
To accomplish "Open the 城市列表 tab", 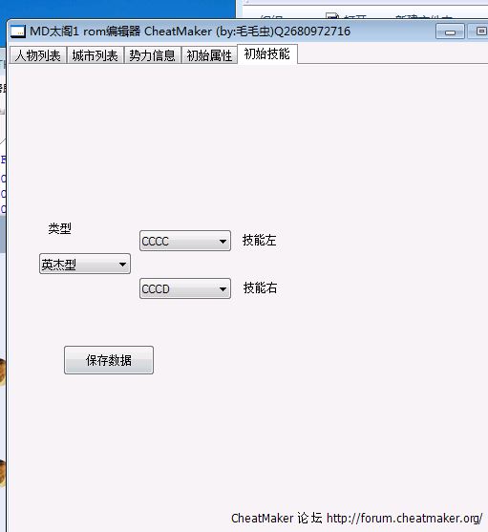I will pyautogui.click(x=95, y=55).
